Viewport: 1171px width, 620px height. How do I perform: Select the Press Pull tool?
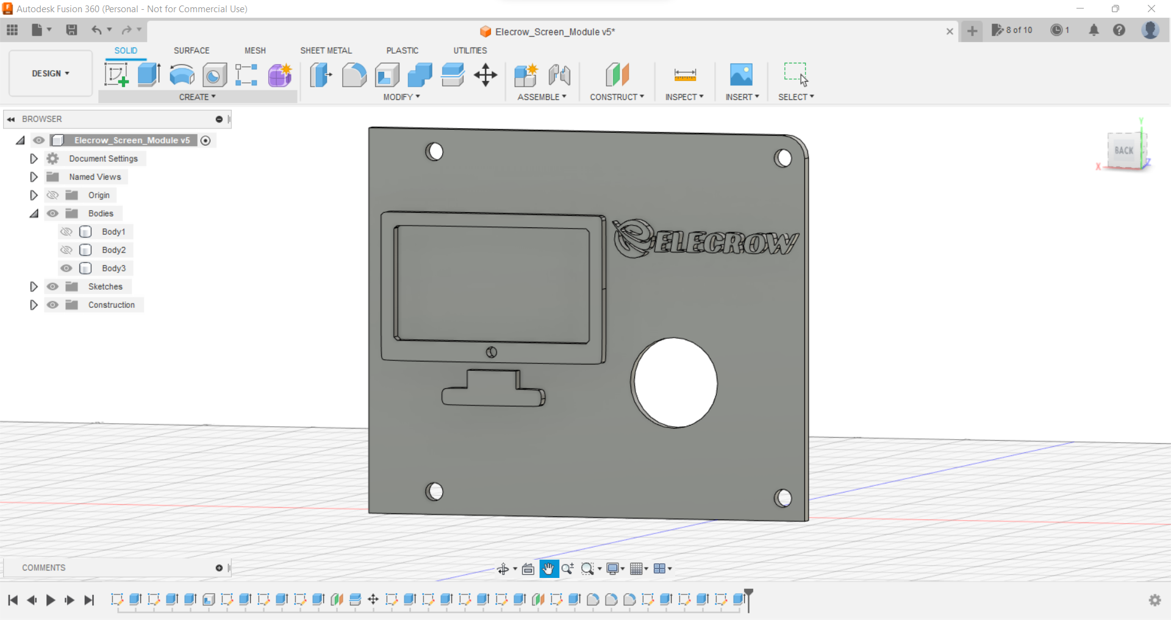coord(321,75)
